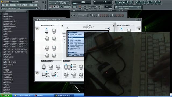Click the Start button labeled пуск
Viewport: 172px width, 97px height.
(x=6, y=95)
